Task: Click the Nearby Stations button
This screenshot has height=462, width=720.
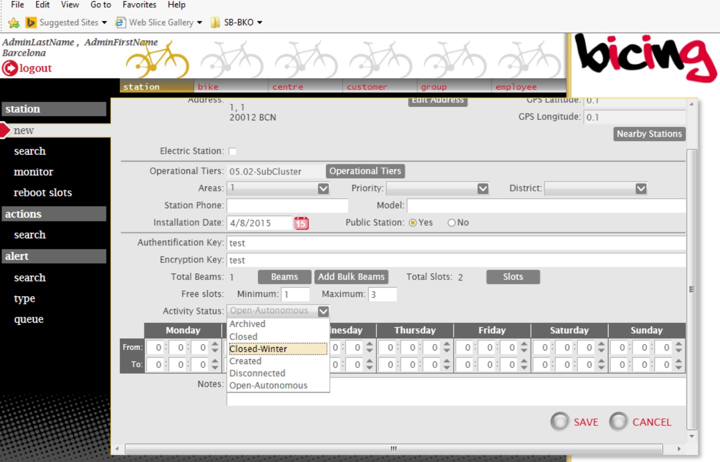Action: [x=649, y=134]
